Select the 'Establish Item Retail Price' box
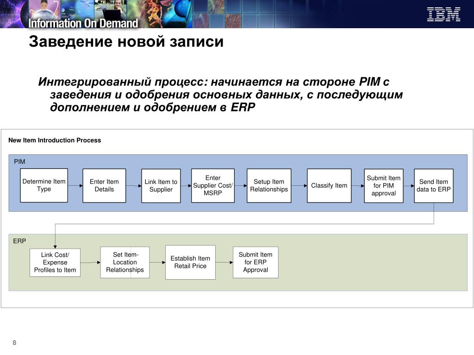 pyautogui.click(x=190, y=263)
